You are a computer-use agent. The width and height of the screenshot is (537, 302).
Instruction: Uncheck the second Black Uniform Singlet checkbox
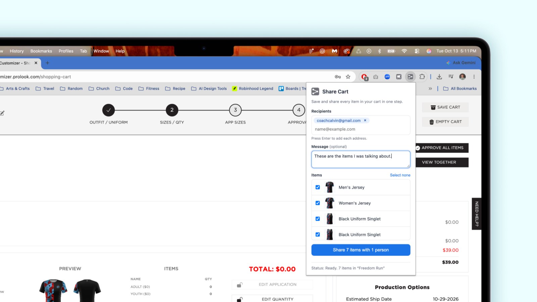point(318,235)
